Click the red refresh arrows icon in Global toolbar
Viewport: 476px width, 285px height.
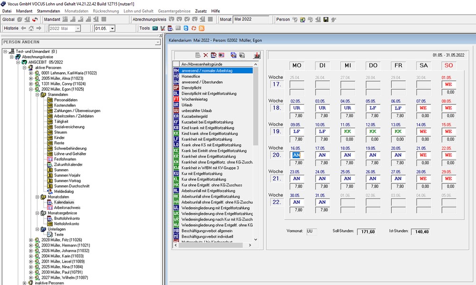click(35, 19)
